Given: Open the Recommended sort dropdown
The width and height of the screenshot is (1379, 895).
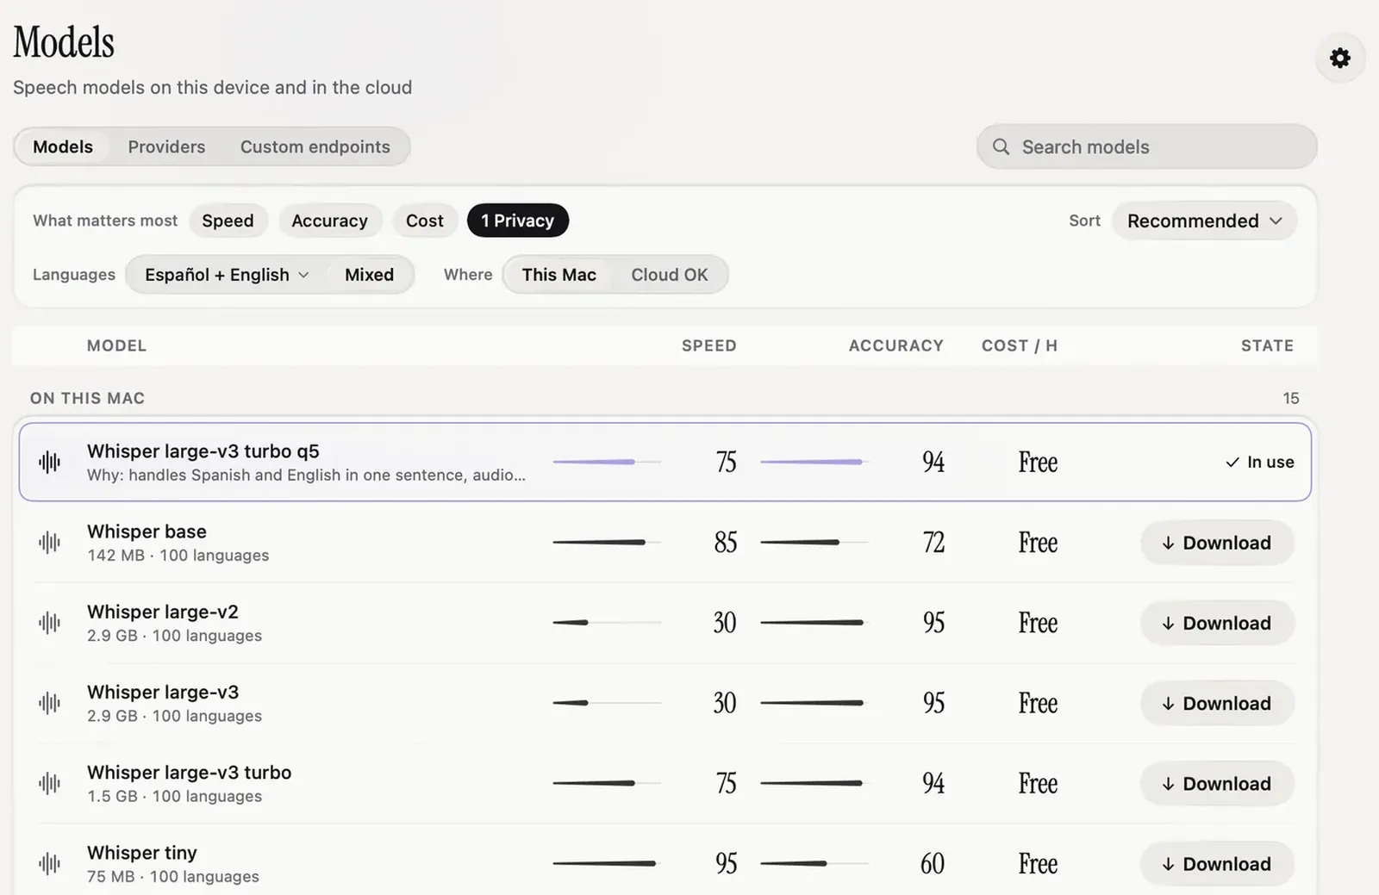Looking at the screenshot, I should point(1204,221).
